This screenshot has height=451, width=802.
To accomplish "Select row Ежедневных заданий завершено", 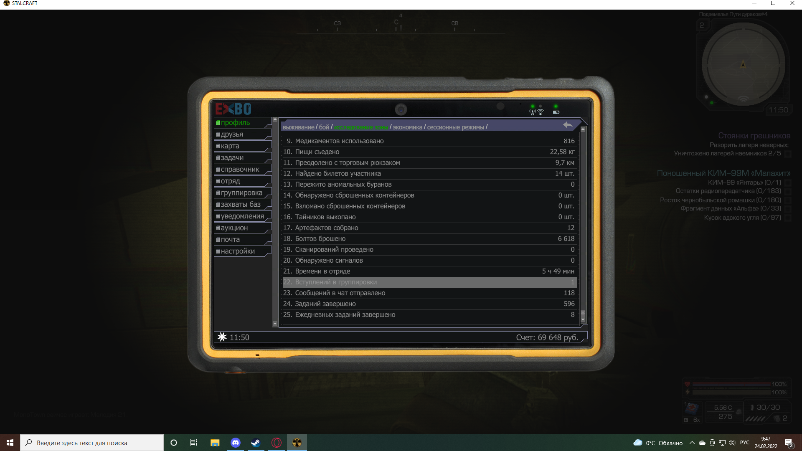I will (x=429, y=315).
